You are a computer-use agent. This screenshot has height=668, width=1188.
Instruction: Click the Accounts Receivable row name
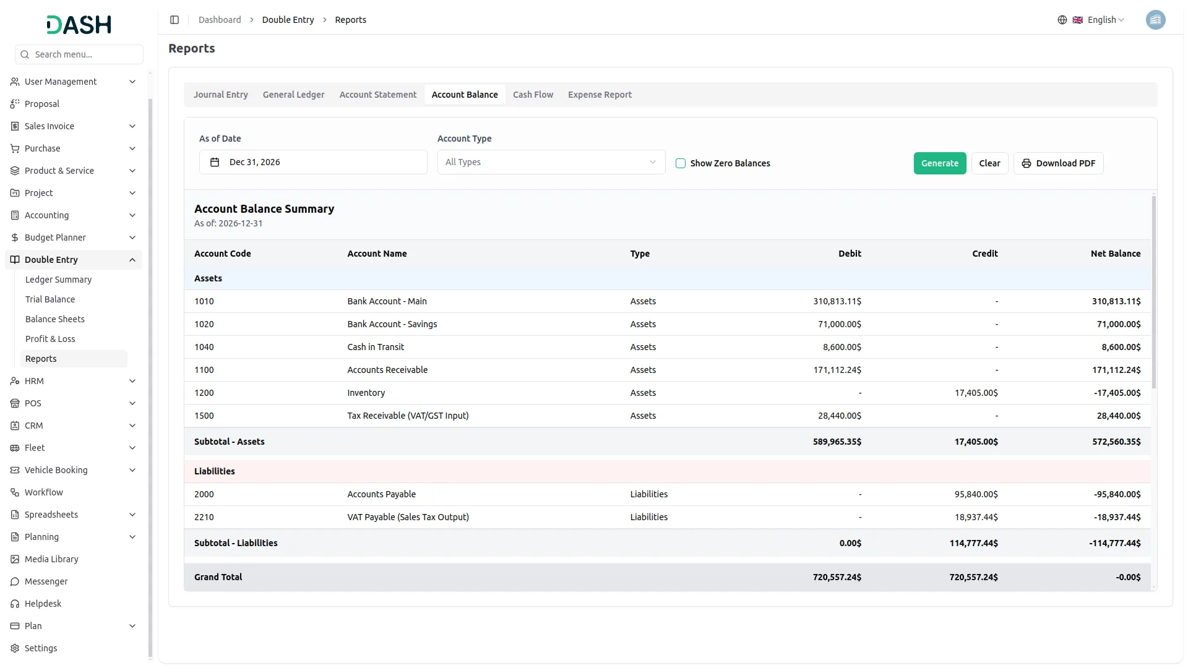tap(387, 370)
